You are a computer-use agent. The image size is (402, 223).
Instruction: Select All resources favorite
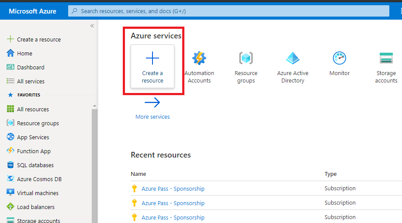[x=33, y=109]
